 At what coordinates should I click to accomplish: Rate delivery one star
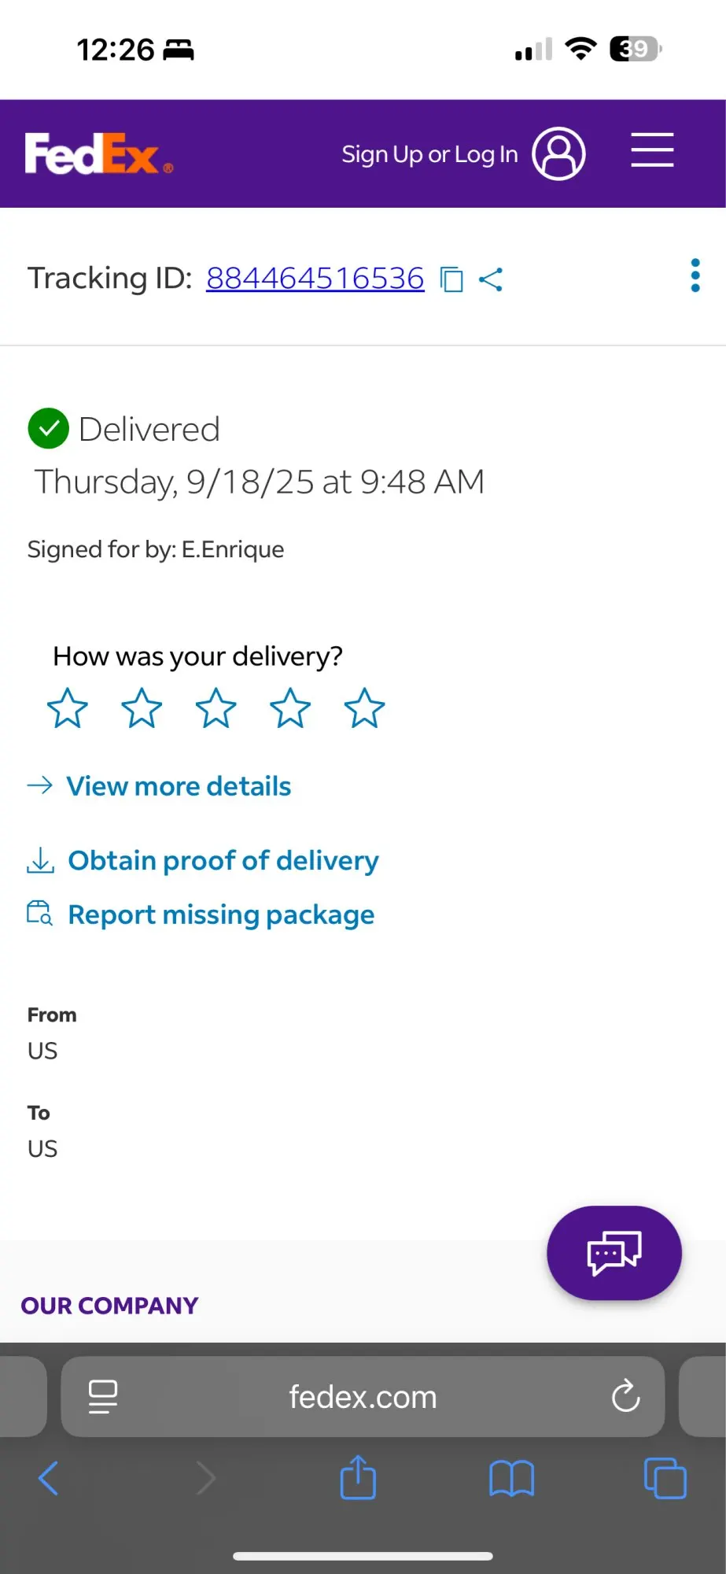[x=68, y=708]
